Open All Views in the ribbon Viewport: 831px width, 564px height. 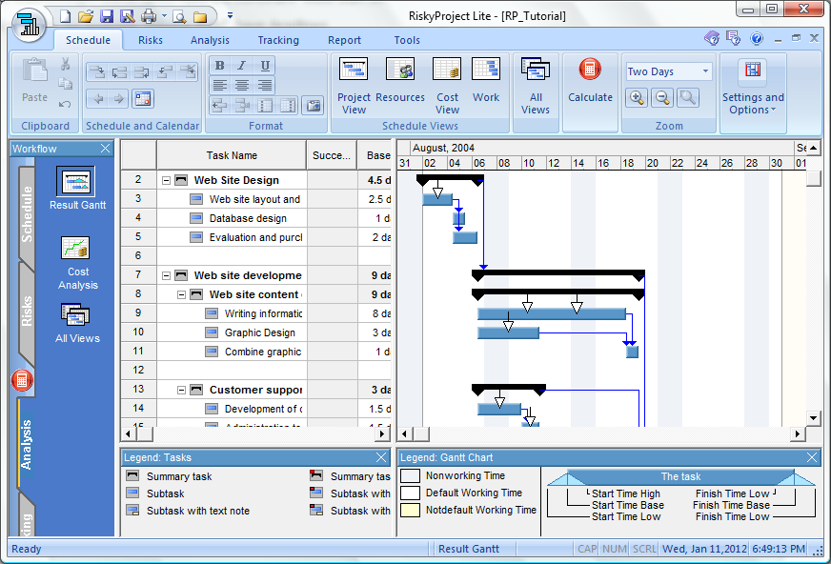tap(536, 86)
